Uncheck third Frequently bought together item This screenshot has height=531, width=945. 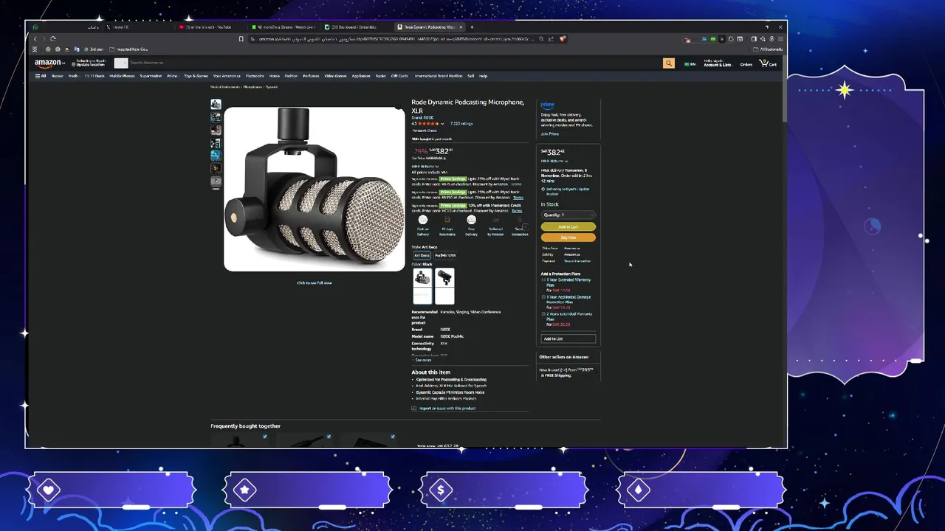pos(393,437)
